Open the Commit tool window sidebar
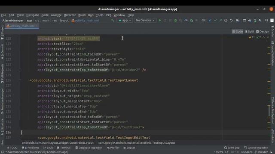 coord(2,52)
